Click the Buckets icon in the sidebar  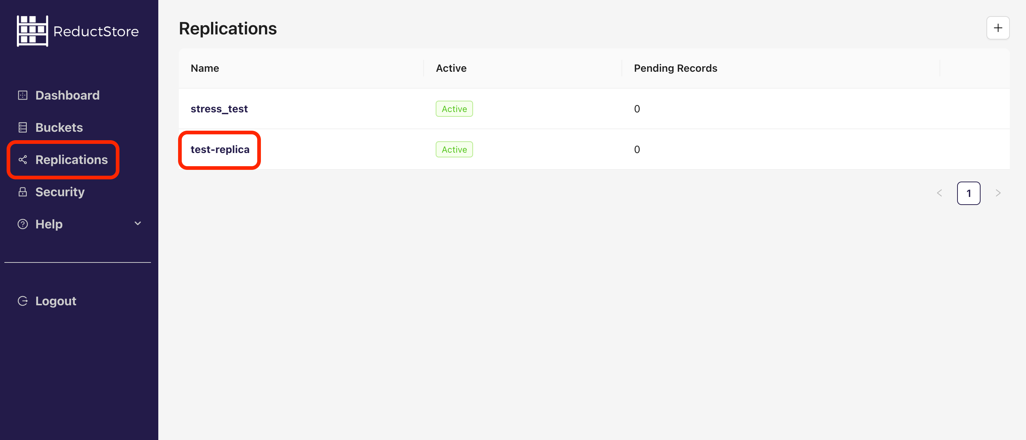tap(23, 127)
